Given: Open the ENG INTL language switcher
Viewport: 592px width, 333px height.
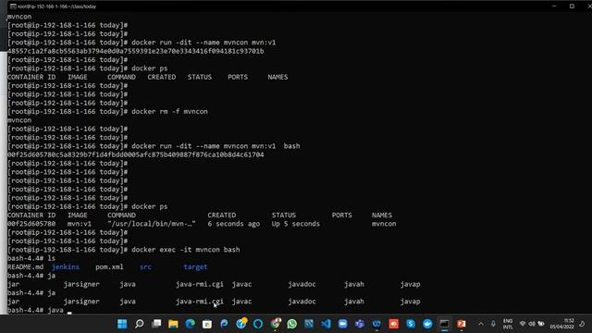Looking at the screenshot, I should point(508,324).
